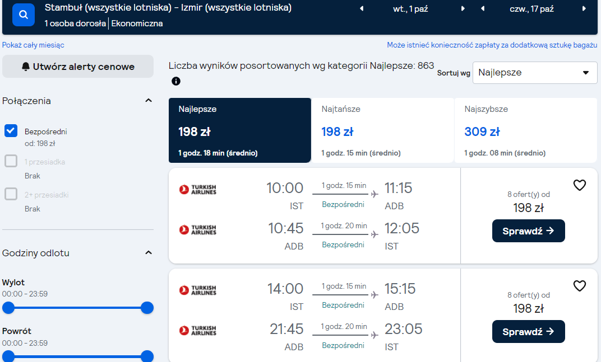Viewport: 601px width, 362px height.
Task: Favorite the 14:00 IST flight with heart
Action: click(x=580, y=286)
